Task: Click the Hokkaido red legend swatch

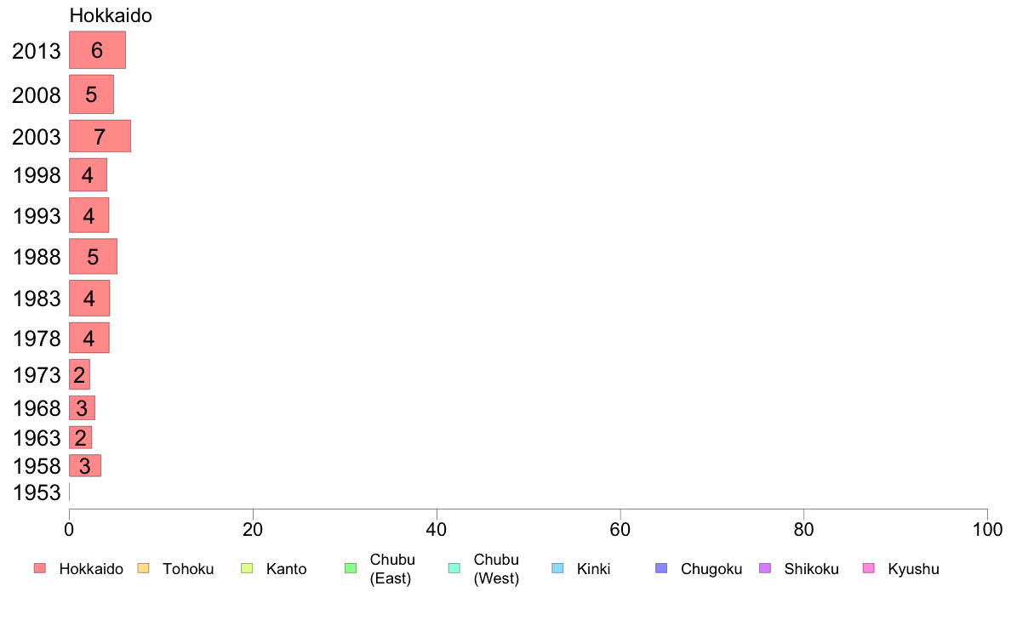Action: (x=40, y=568)
